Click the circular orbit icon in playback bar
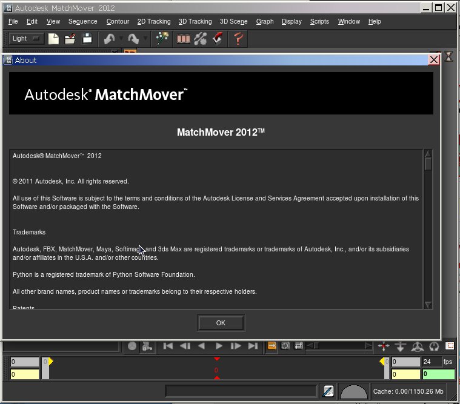The height and width of the screenshot is (404, 460). [x=434, y=346]
